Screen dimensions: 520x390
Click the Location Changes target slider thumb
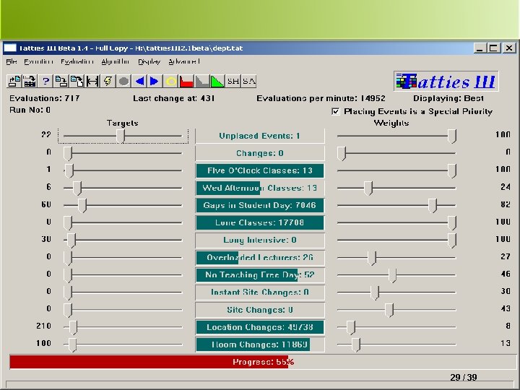73,328
